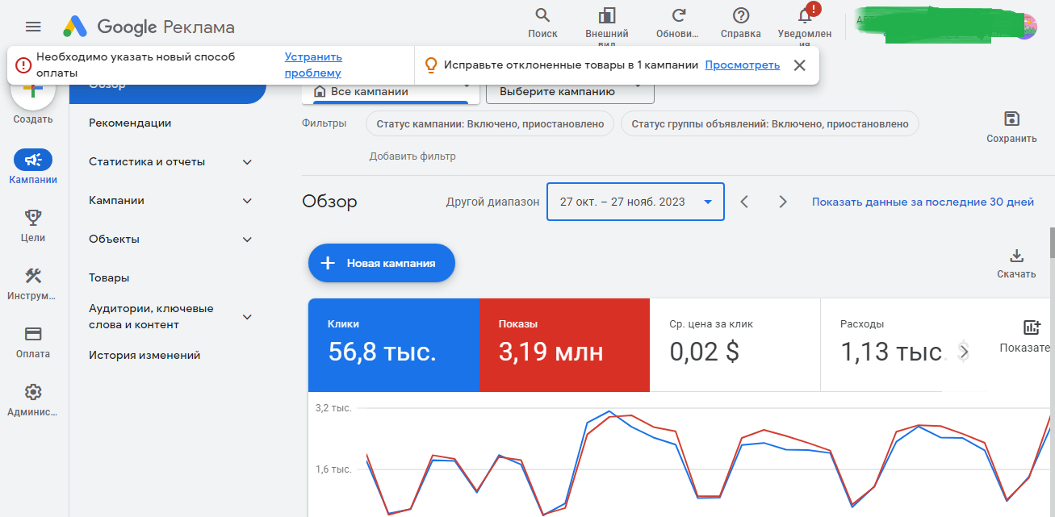This screenshot has width=1055, height=517.
Task: Expand the Объекты menu section
Action: pos(247,240)
